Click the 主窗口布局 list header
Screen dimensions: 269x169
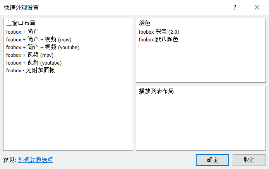[21, 23]
